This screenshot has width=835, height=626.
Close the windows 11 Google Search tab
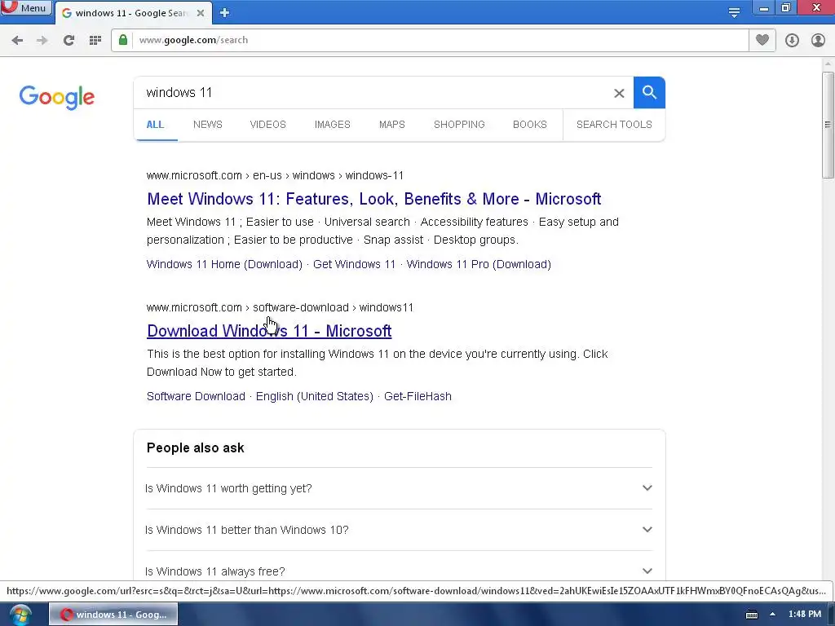pyautogui.click(x=201, y=13)
